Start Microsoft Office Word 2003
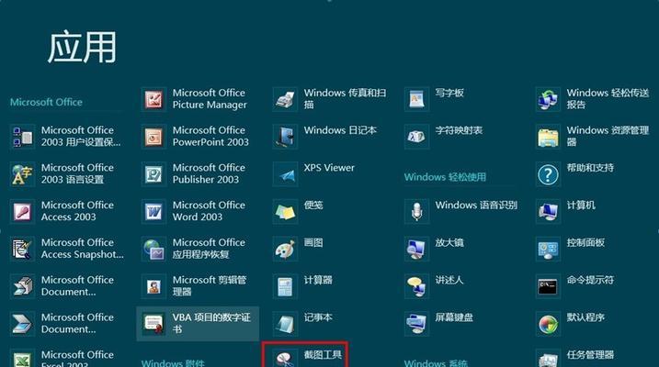This screenshot has width=659, height=367. (x=197, y=211)
